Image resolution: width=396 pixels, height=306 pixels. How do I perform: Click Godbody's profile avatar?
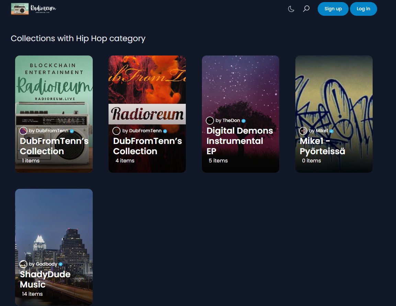(x=23, y=264)
